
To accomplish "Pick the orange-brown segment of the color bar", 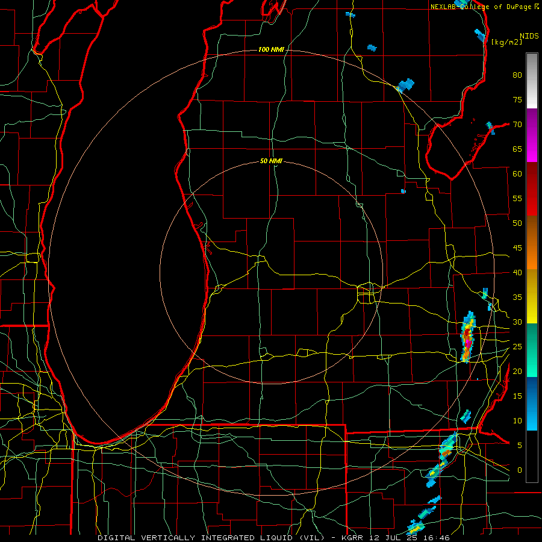I will (x=532, y=243).
